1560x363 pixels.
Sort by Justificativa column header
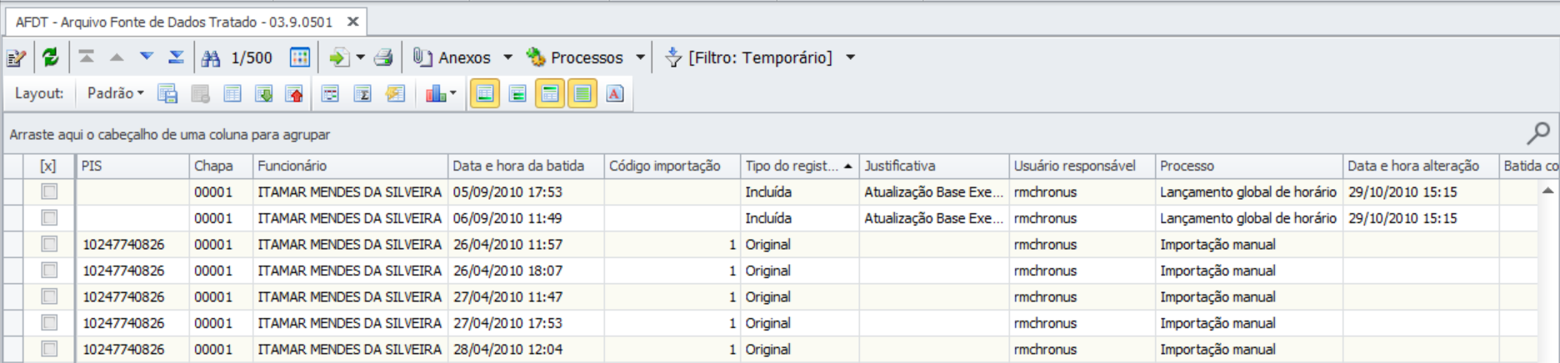click(x=934, y=166)
